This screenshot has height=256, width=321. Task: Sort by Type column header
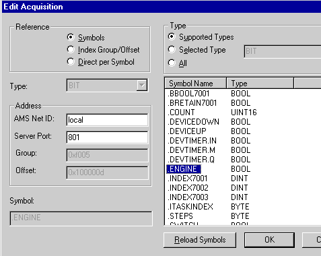[x=260, y=84]
